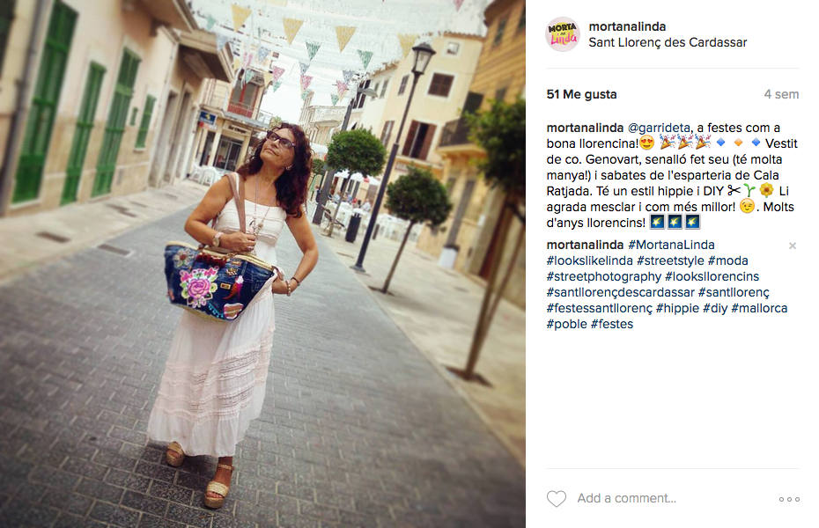Like the post with the heart icon

557,499
